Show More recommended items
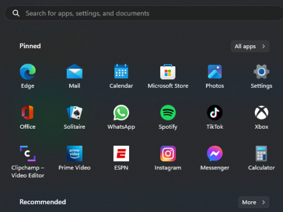 point(254,202)
